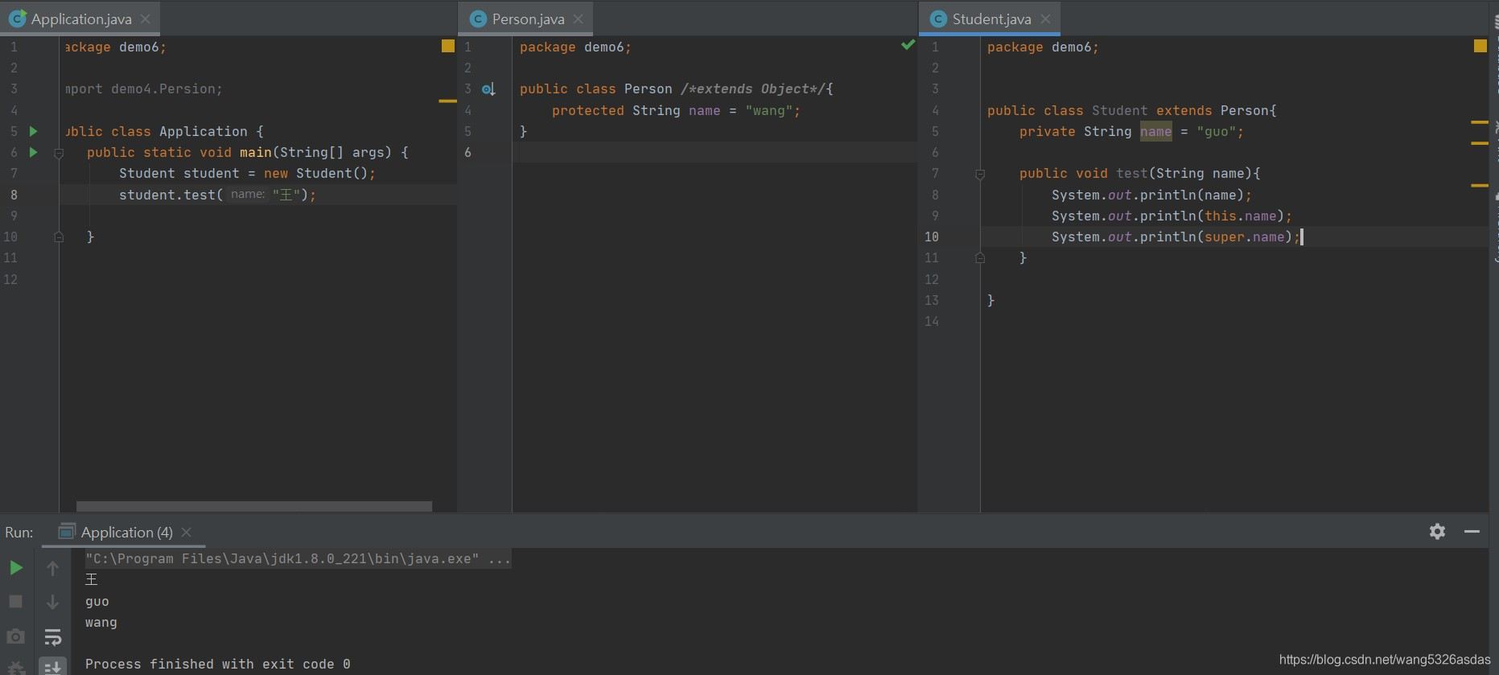1499x675 pixels.
Task: Click "extends Person" in Student class declaration
Action: tap(1212, 110)
